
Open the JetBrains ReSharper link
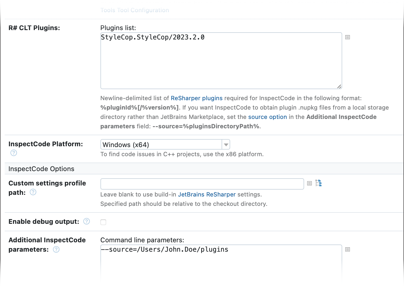207,194
